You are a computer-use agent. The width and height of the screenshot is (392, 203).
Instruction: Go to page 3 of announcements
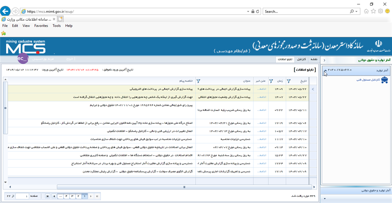(72, 196)
